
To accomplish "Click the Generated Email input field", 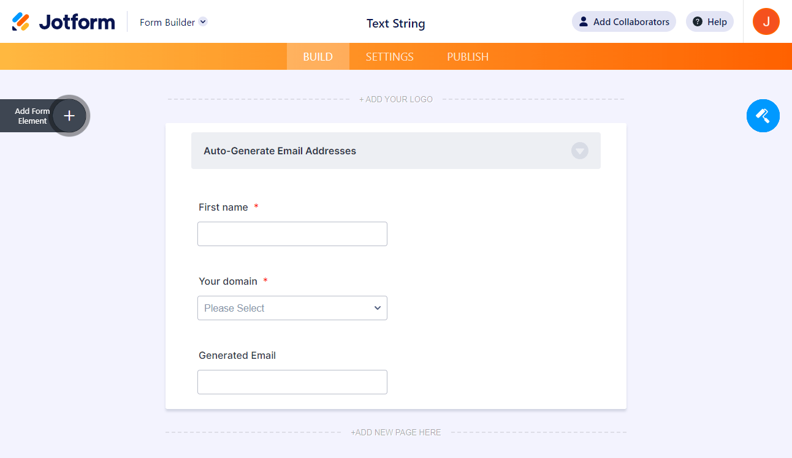I will coord(292,382).
